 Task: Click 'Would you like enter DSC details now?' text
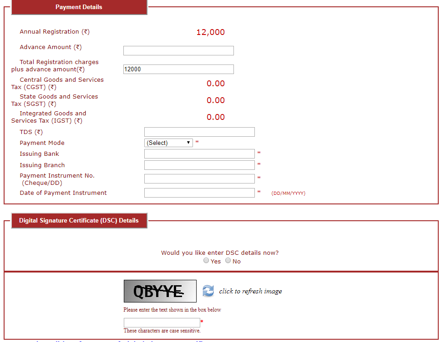tap(220, 253)
